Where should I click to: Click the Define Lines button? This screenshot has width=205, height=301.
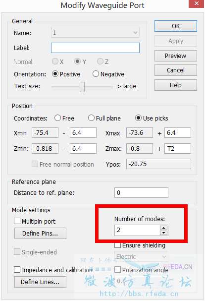pyautogui.click(x=40, y=282)
